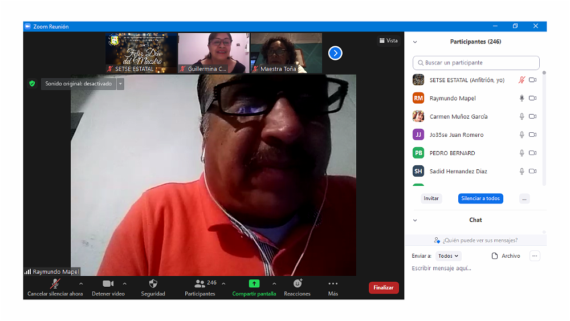Click the Archivo file icon in chat

(495, 256)
